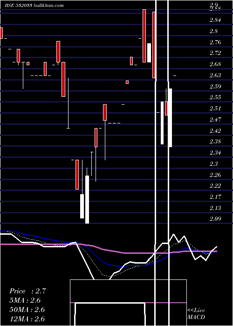Click the 2.59 price axis label

coord(215,87)
